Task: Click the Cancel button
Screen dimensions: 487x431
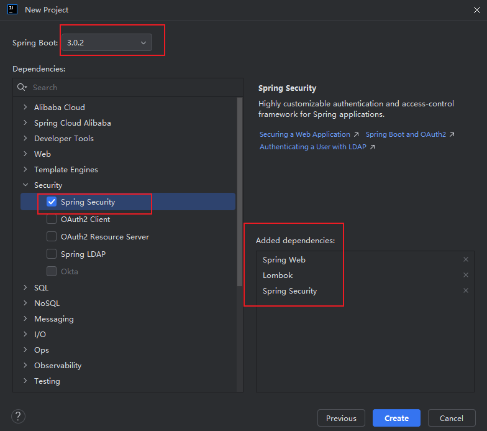Action: tap(452, 418)
